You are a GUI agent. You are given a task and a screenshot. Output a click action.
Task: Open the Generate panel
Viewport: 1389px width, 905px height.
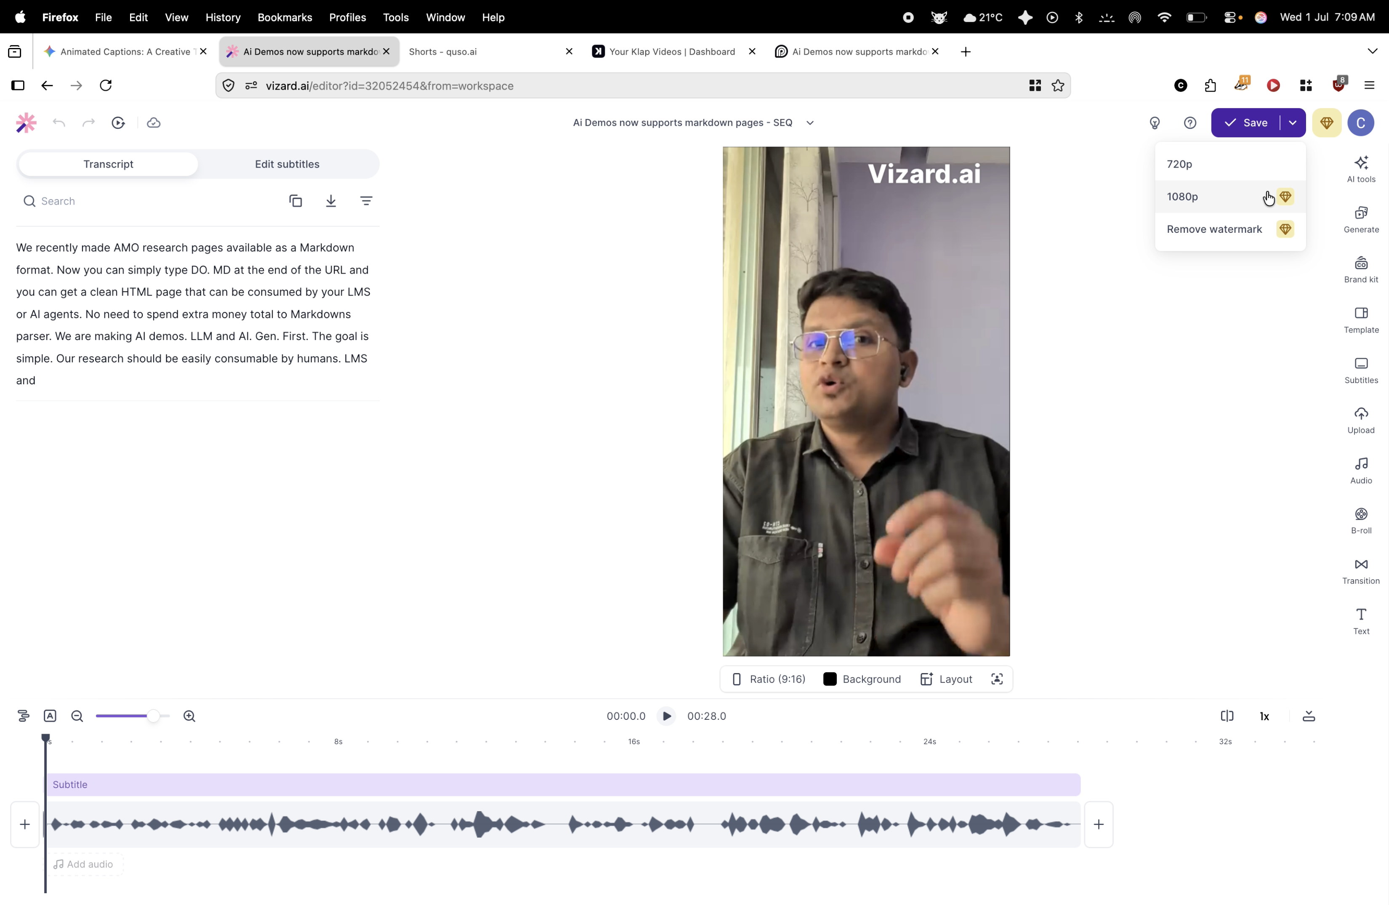pyautogui.click(x=1361, y=219)
